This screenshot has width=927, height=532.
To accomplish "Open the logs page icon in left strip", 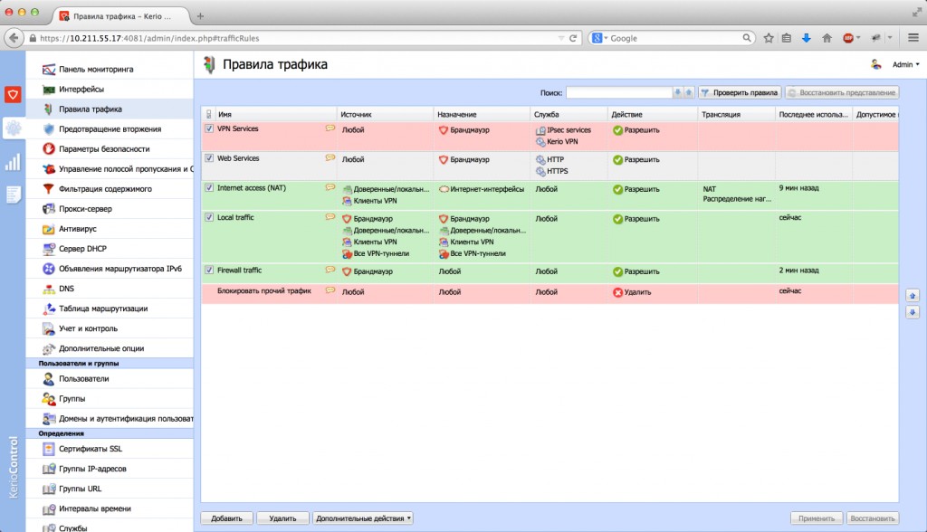I will [13, 195].
